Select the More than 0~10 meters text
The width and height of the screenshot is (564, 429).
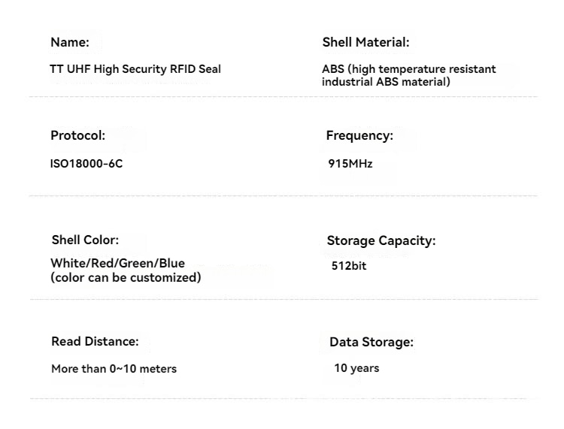click(x=114, y=369)
